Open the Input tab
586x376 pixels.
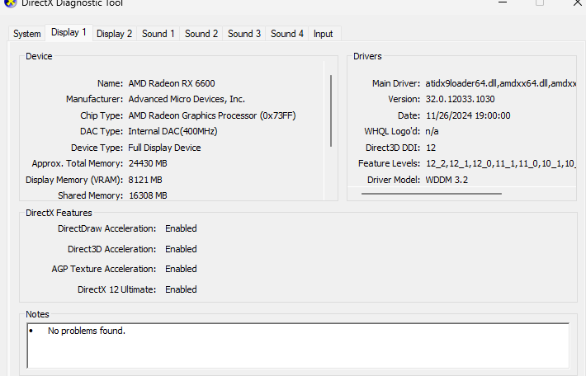click(x=324, y=34)
